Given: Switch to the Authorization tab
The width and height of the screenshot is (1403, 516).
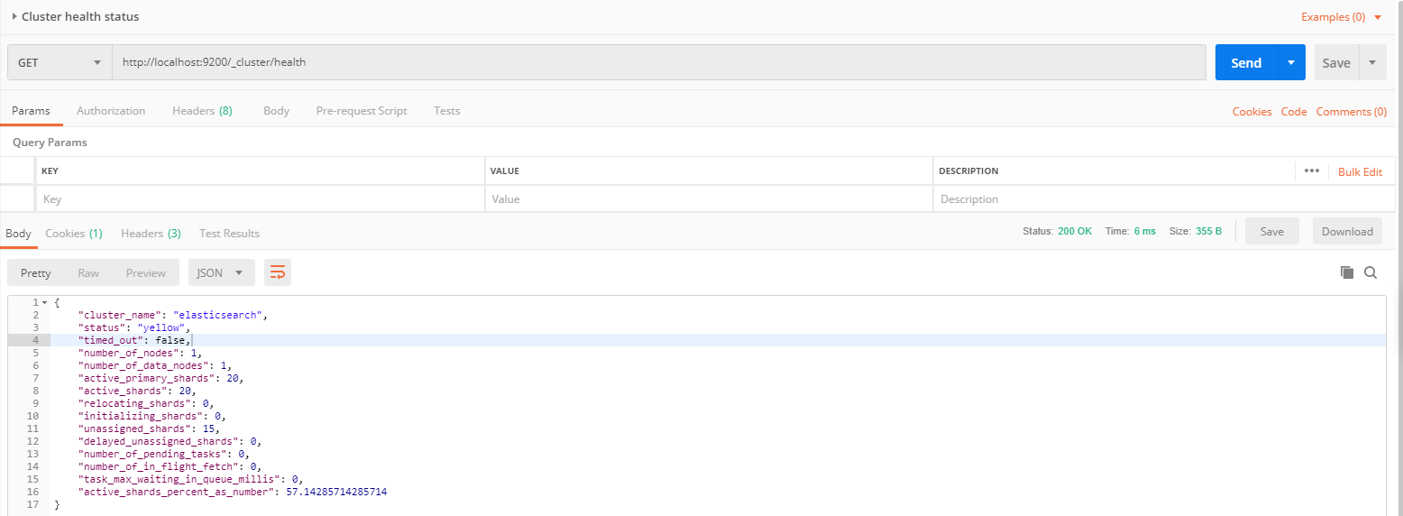Looking at the screenshot, I should click(x=111, y=111).
